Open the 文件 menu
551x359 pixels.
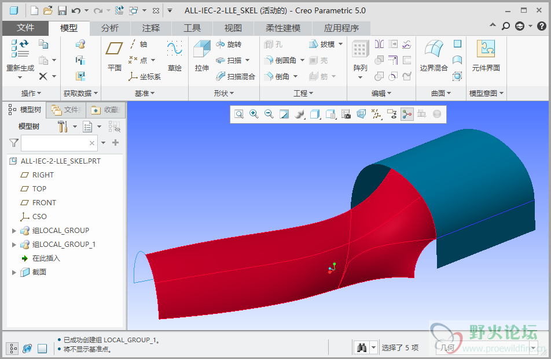tap(25, 28)
